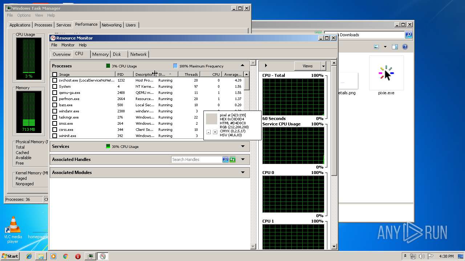Switch to the Memory tab
465x261 pixels.
pyautogui.click(x=100, y=54)
